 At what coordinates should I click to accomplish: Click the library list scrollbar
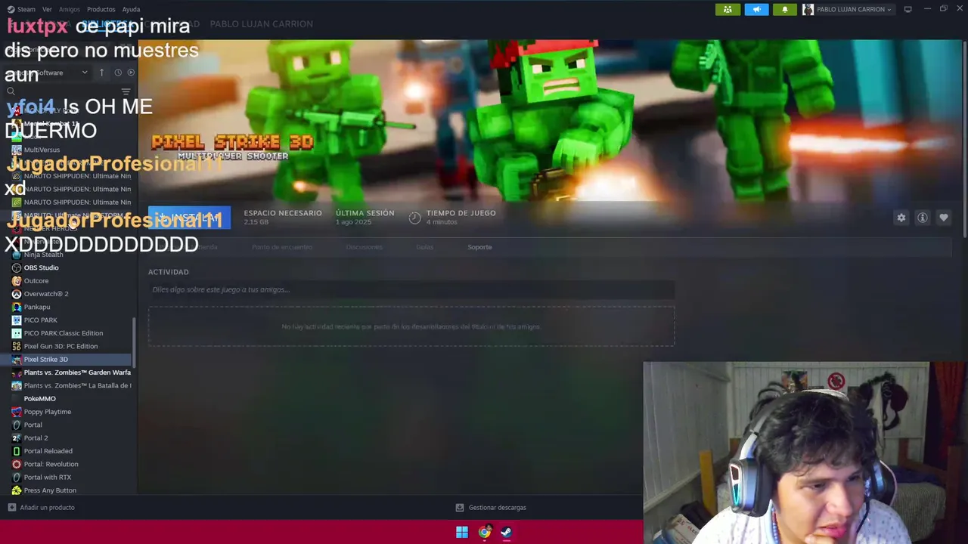[x=135, y=342]
